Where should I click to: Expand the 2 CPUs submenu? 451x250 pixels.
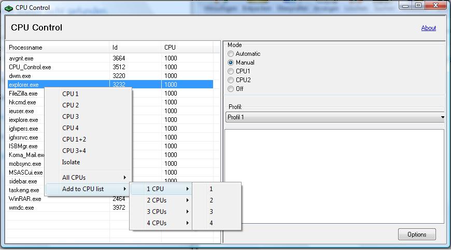pos(161,200)
